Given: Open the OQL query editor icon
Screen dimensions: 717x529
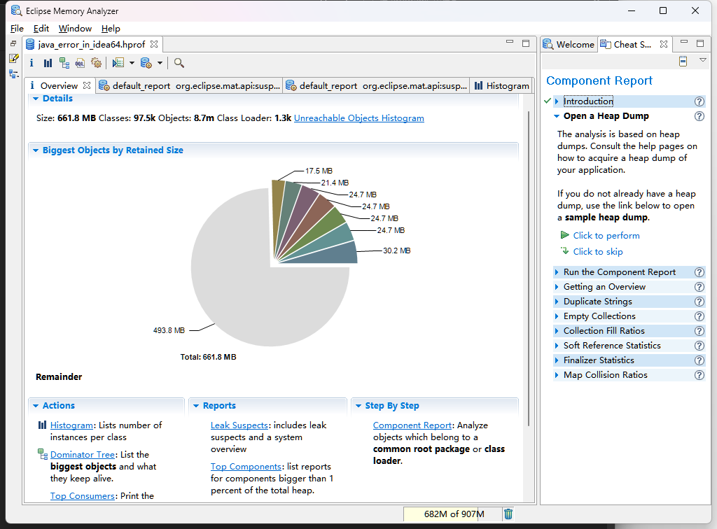Looking at the screenshot, I should pos(80,63).
